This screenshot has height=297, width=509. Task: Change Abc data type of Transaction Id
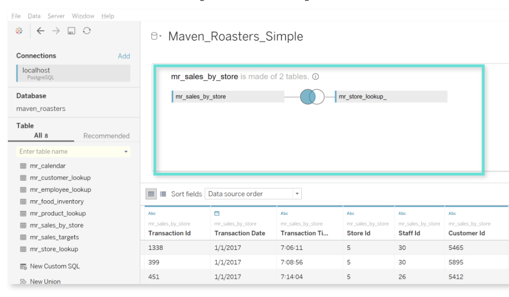[152, 213]
